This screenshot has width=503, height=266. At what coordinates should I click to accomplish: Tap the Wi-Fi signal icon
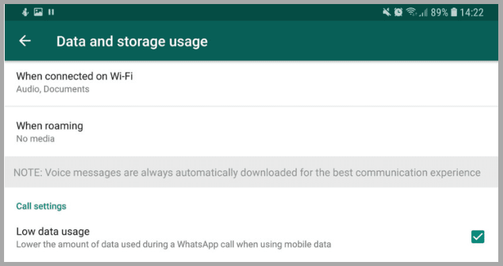pyautogui.click(x=411, y=12)
